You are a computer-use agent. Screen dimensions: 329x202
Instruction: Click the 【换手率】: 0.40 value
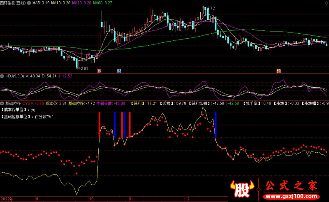(257, 103)
